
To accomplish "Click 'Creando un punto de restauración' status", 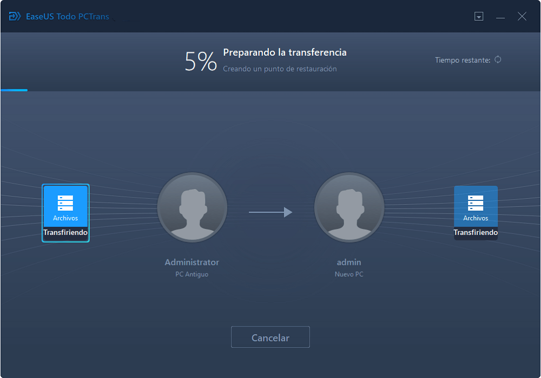I will [280, 69].
